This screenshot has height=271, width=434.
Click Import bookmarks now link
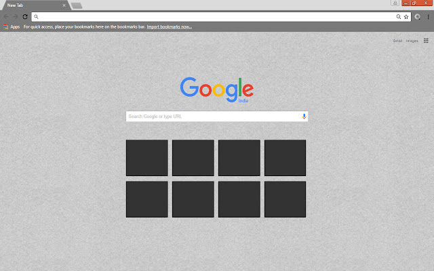tap(169, 27)
